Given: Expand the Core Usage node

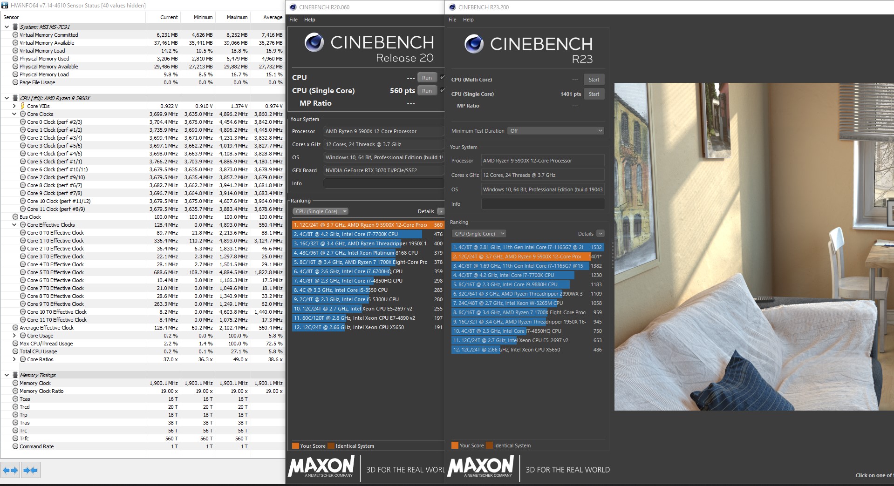Looking at the screenshot, I should (x=14, y=336).
